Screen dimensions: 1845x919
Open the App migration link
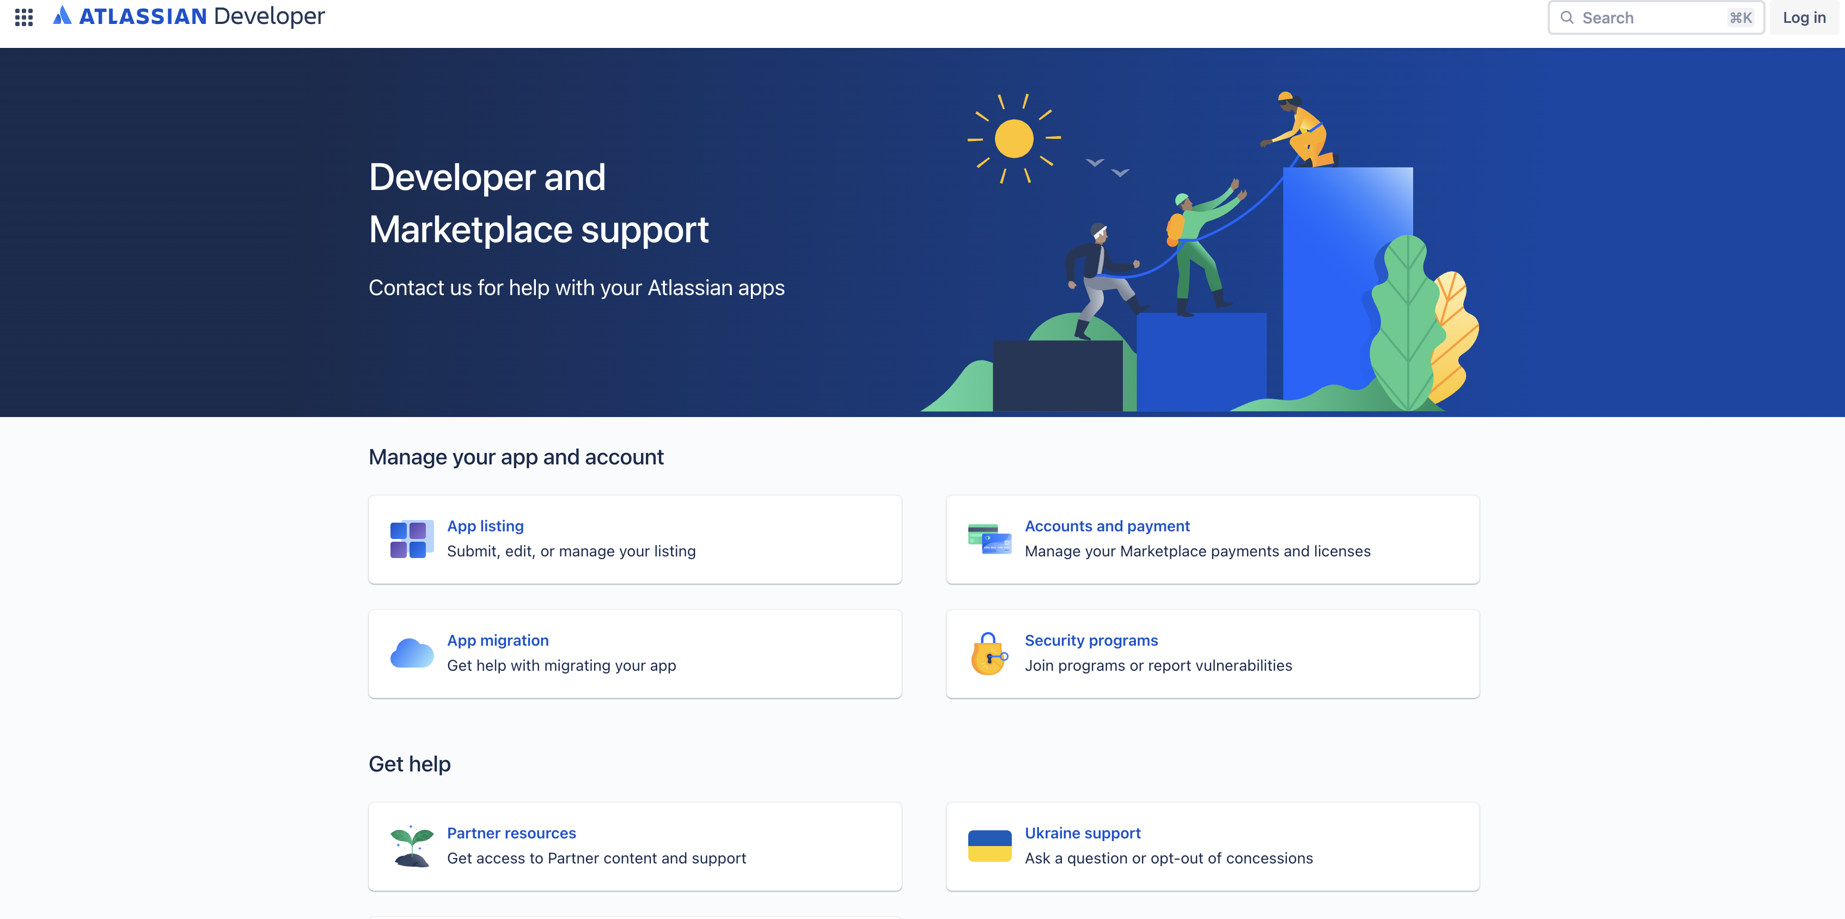click(498, 640)
